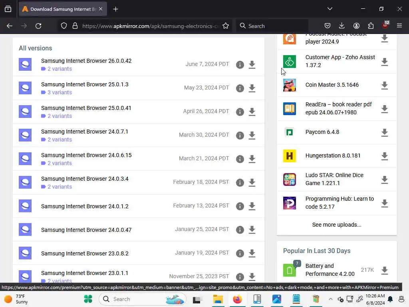This screenshot has height=307, width=409.
Task: Open Samsung Internet Browser 26.0.0.42 version page
Action: (x=86, y=61)
